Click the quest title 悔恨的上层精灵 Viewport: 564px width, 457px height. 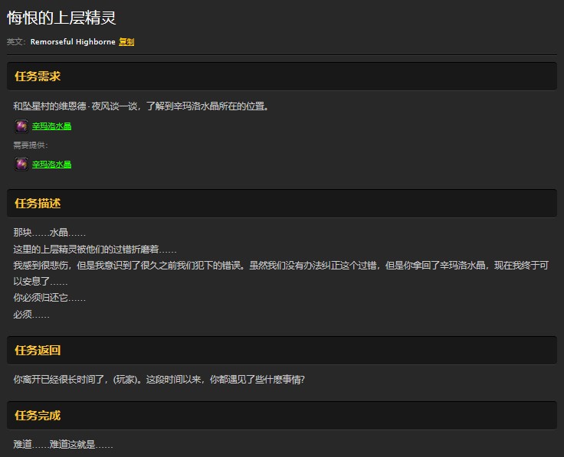(61, 18)
